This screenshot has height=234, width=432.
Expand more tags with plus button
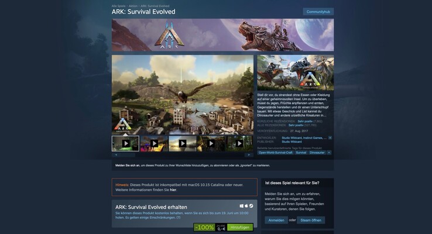click(x=329, y=153)
